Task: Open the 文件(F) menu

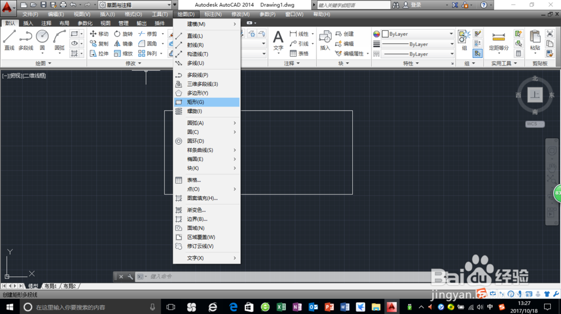Action: click(x=30, y=15)
